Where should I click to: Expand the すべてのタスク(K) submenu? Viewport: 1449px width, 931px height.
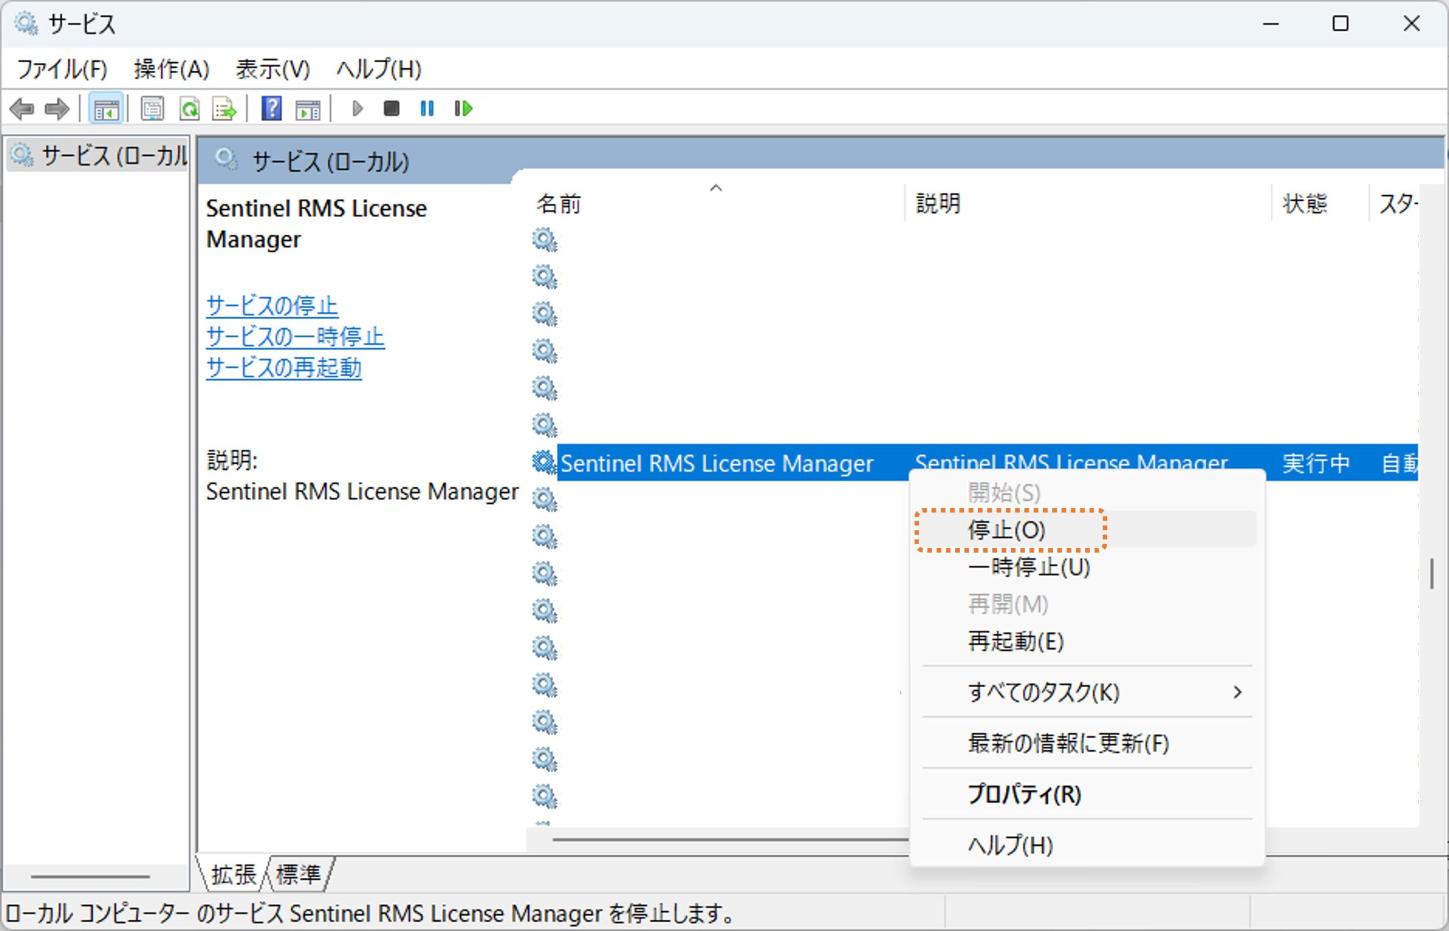click(1087, 692)
